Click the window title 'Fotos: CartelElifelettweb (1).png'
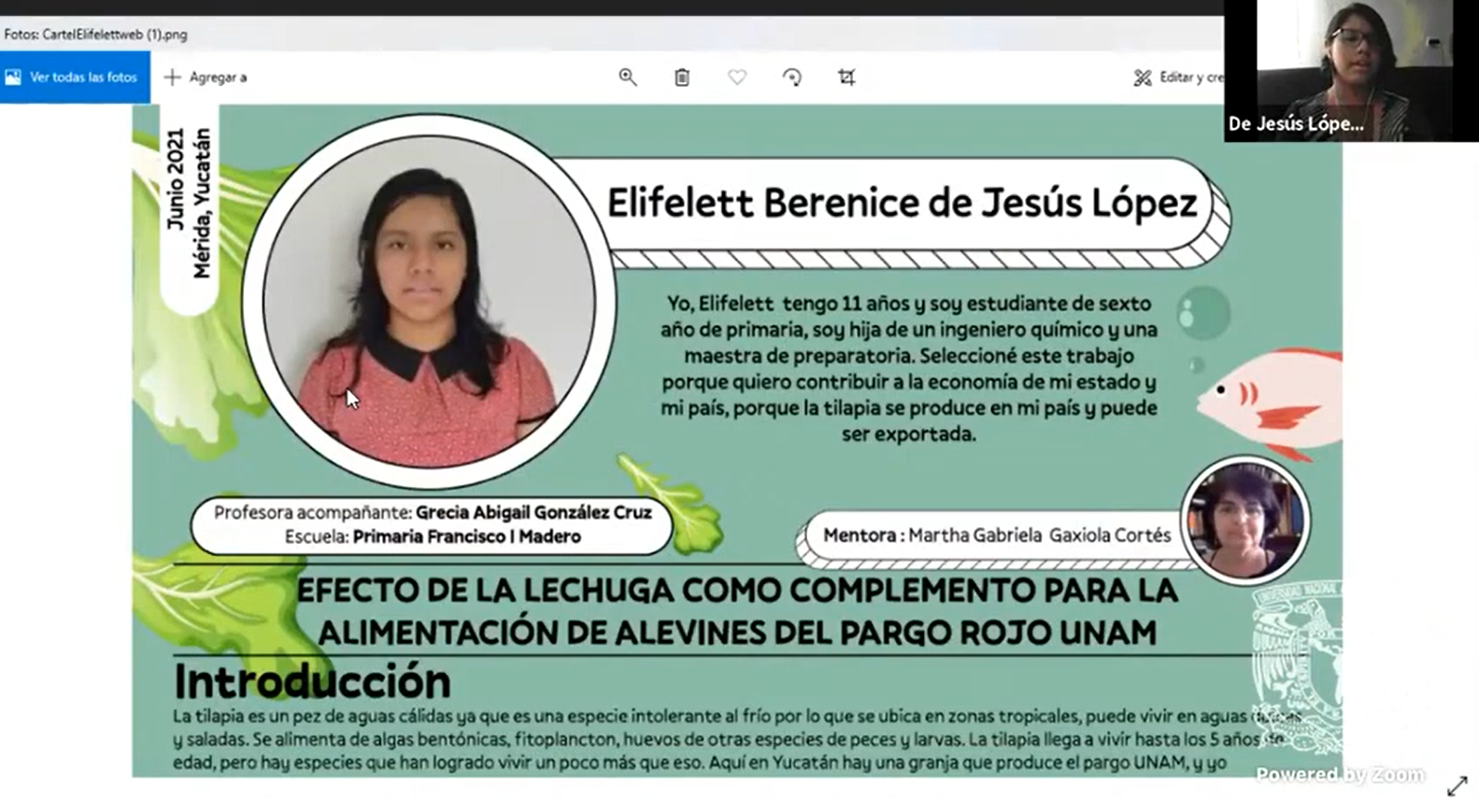The image size is (1479, 798). [95, 35]
